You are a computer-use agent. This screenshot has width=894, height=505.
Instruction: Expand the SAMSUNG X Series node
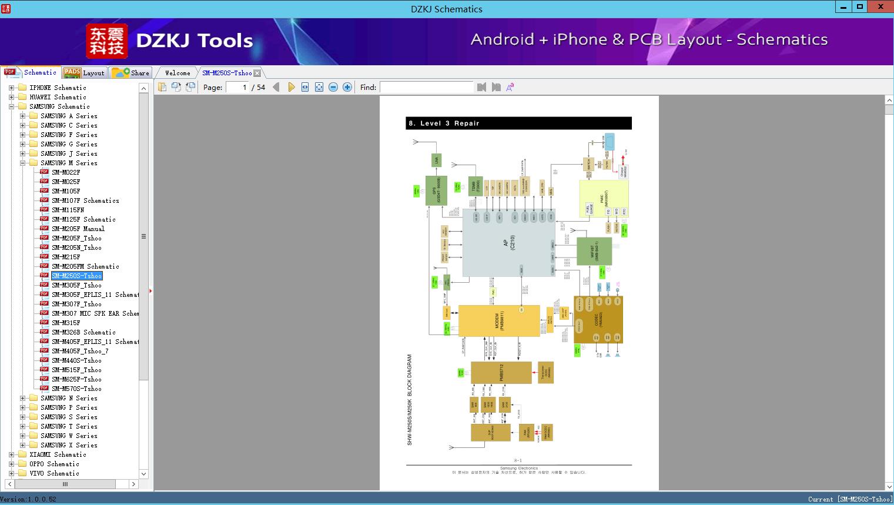click(22, 445)
